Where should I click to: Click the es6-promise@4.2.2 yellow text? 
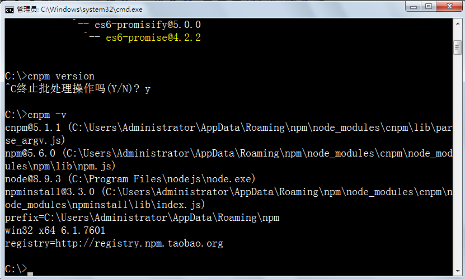153,37
